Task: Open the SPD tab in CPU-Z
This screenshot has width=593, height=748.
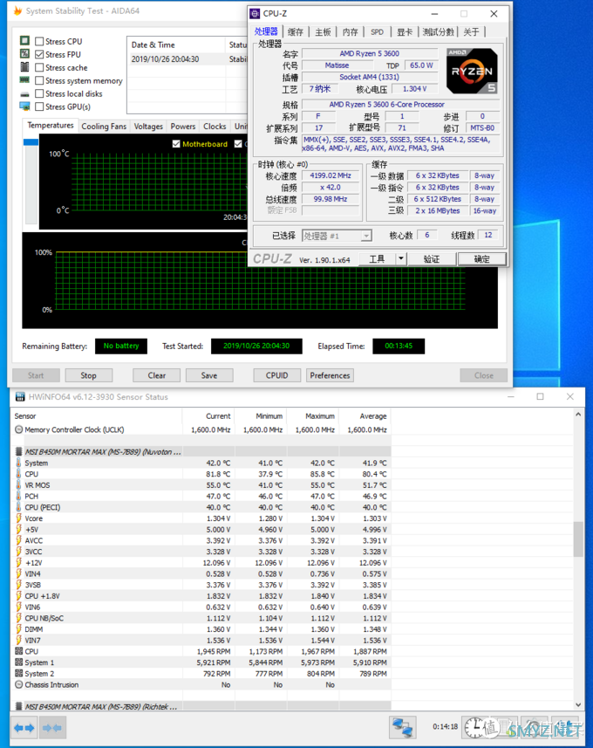Action: pyautogui.click(x=377, y=32)
